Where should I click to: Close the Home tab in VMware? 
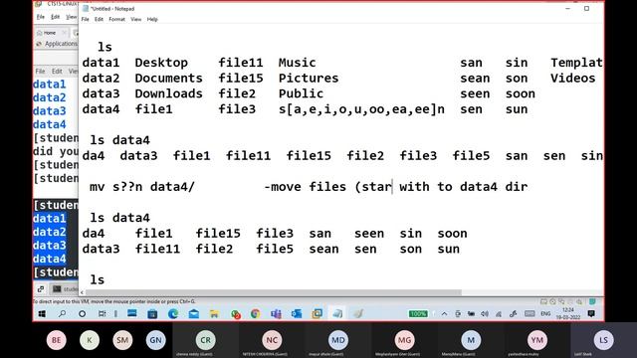64,33
